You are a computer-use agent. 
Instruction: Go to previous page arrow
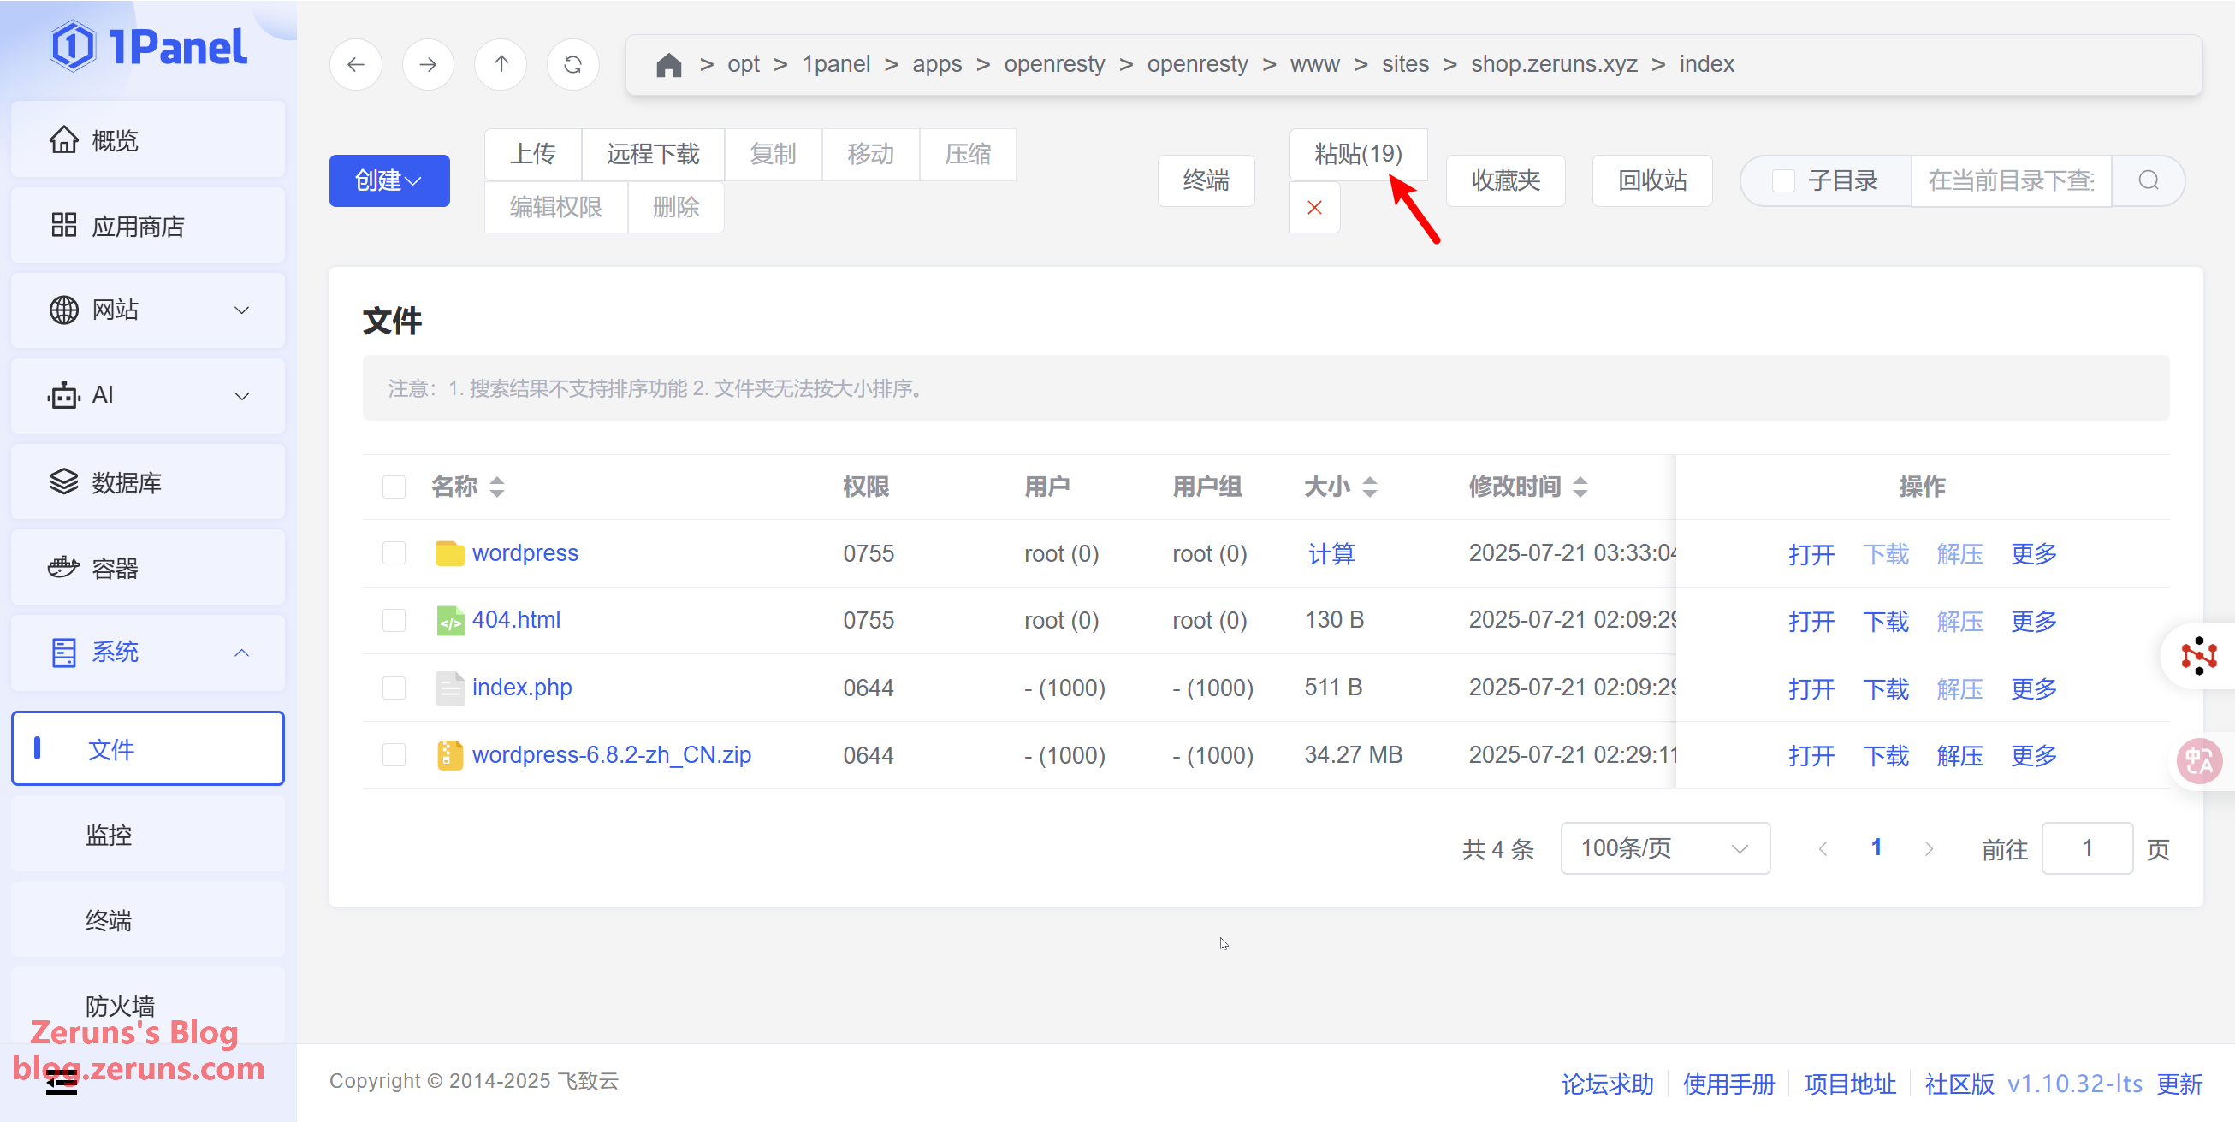(x=1823, y=849)
